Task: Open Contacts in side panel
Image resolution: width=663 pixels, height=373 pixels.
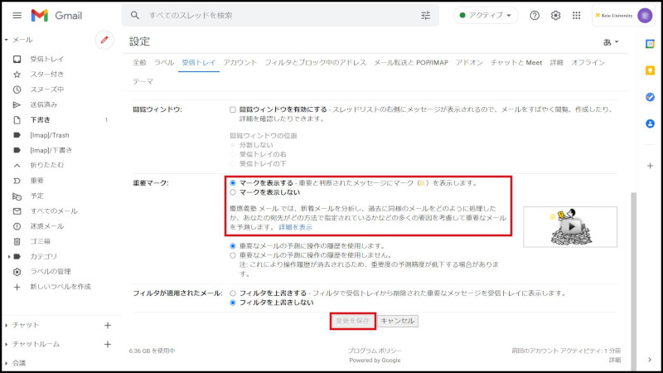Action: click(650, 124)
